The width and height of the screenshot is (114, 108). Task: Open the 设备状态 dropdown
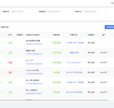pos(95,11)
